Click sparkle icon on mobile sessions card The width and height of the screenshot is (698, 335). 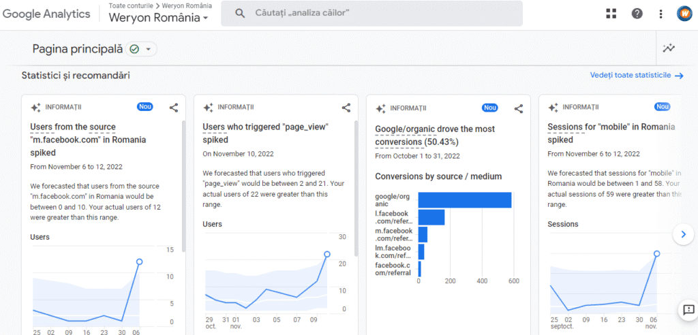(553, 108)
